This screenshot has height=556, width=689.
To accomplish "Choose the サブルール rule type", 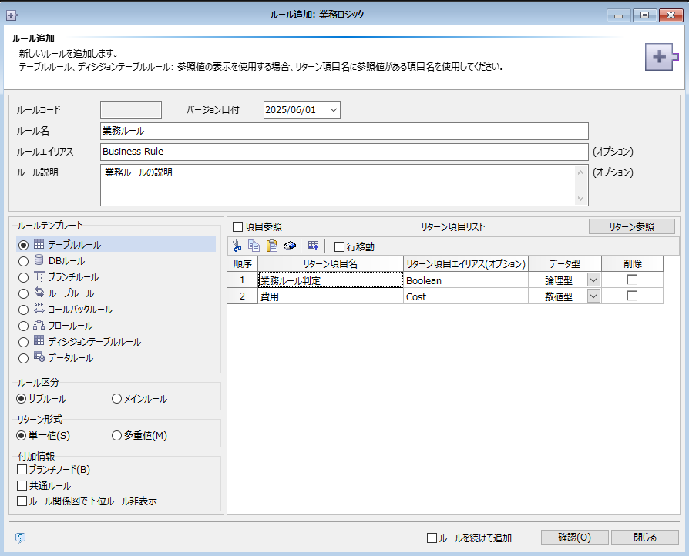I will [x=21, y=399].
